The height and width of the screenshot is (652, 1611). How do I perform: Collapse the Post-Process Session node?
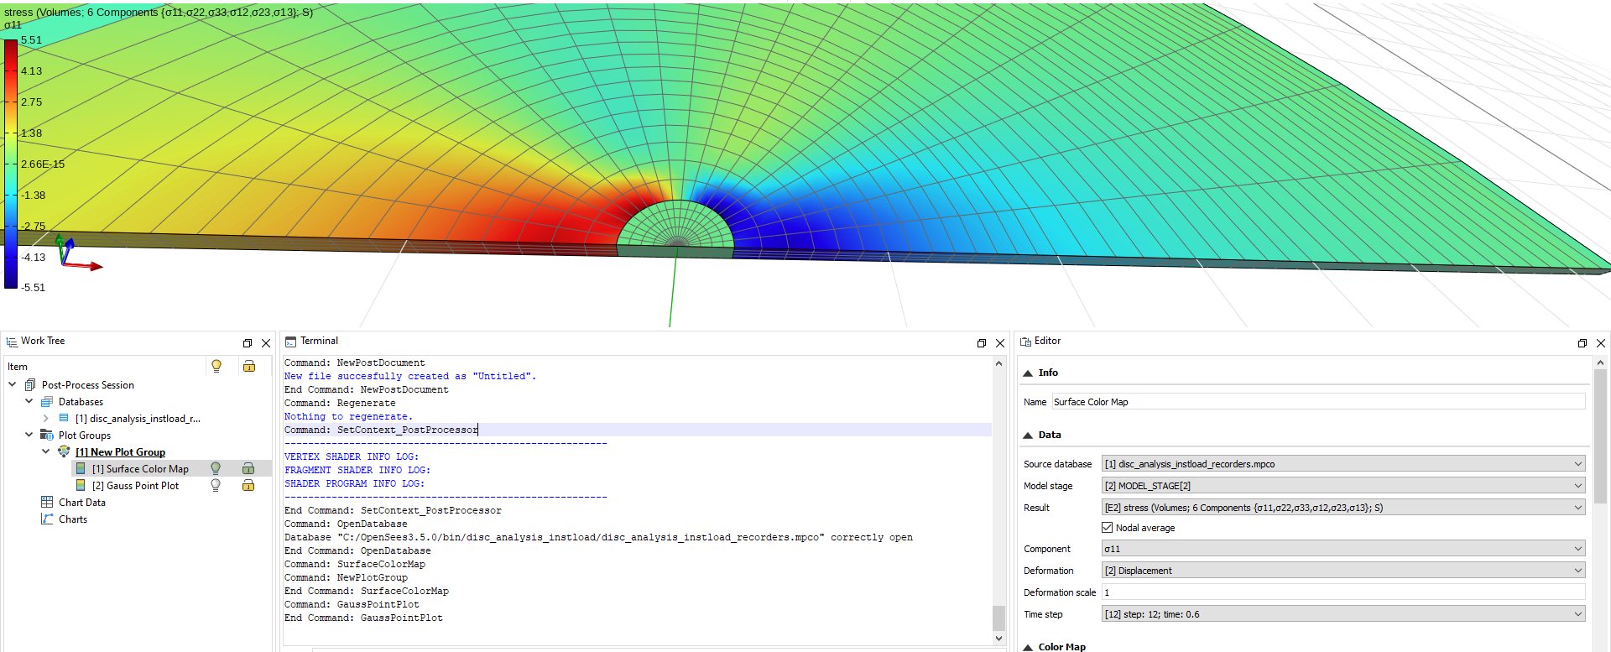click(13, 384)
